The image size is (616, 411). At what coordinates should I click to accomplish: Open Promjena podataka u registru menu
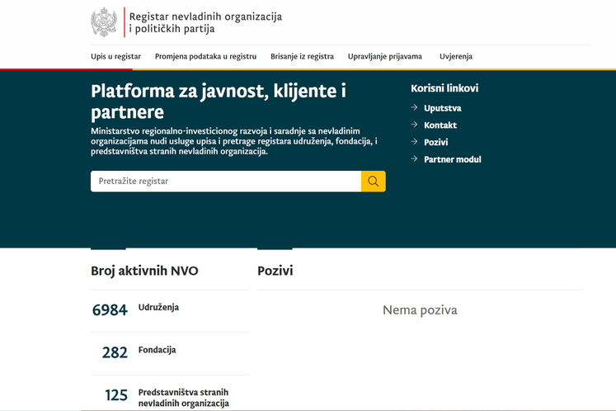205,57
